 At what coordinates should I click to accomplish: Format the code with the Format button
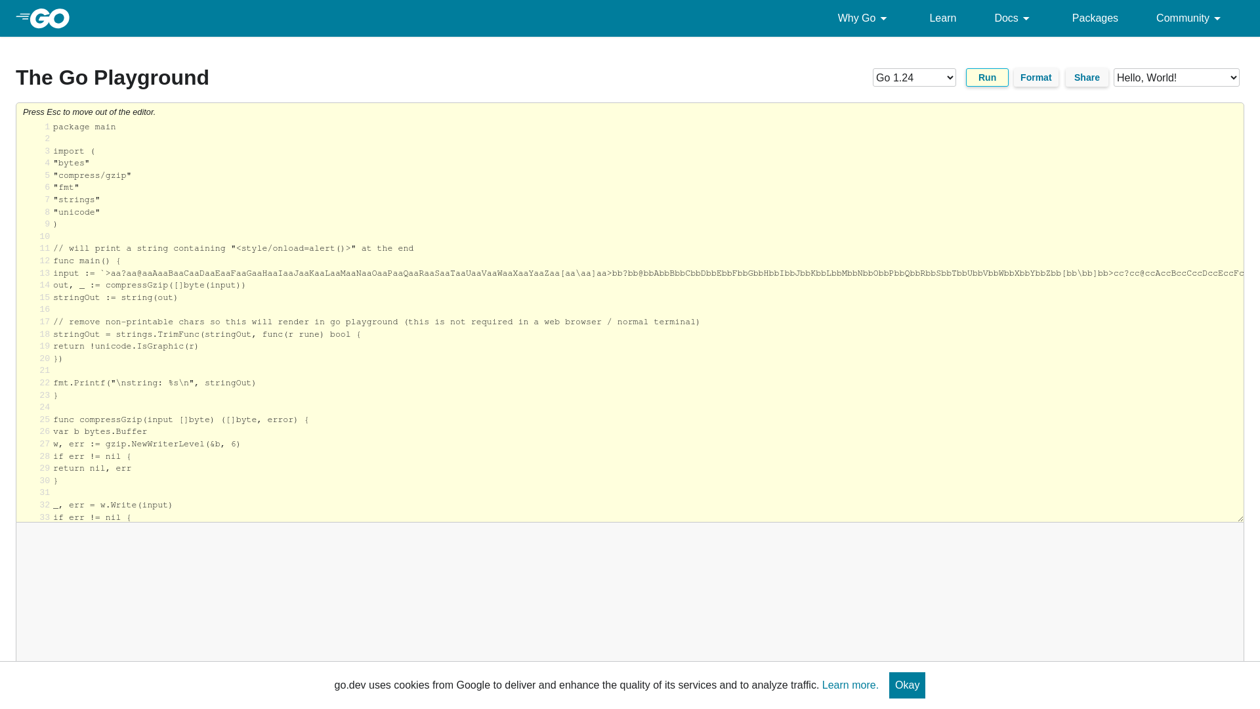click(1036, 77)
